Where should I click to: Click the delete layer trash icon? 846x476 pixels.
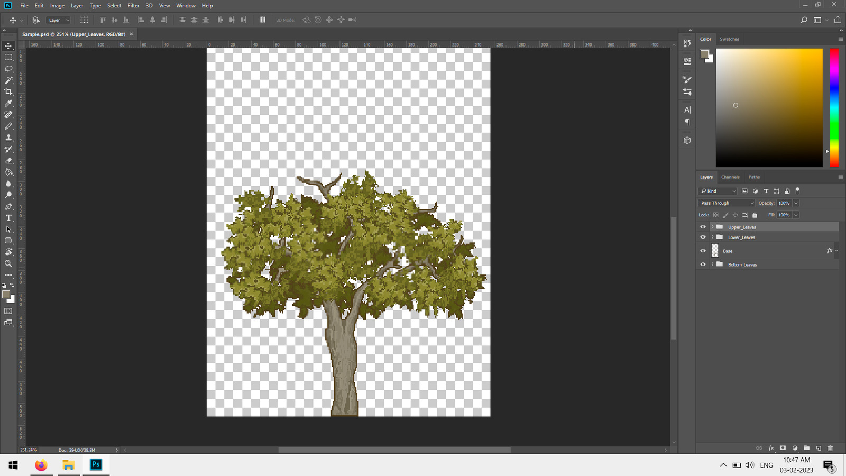(830, 448)
